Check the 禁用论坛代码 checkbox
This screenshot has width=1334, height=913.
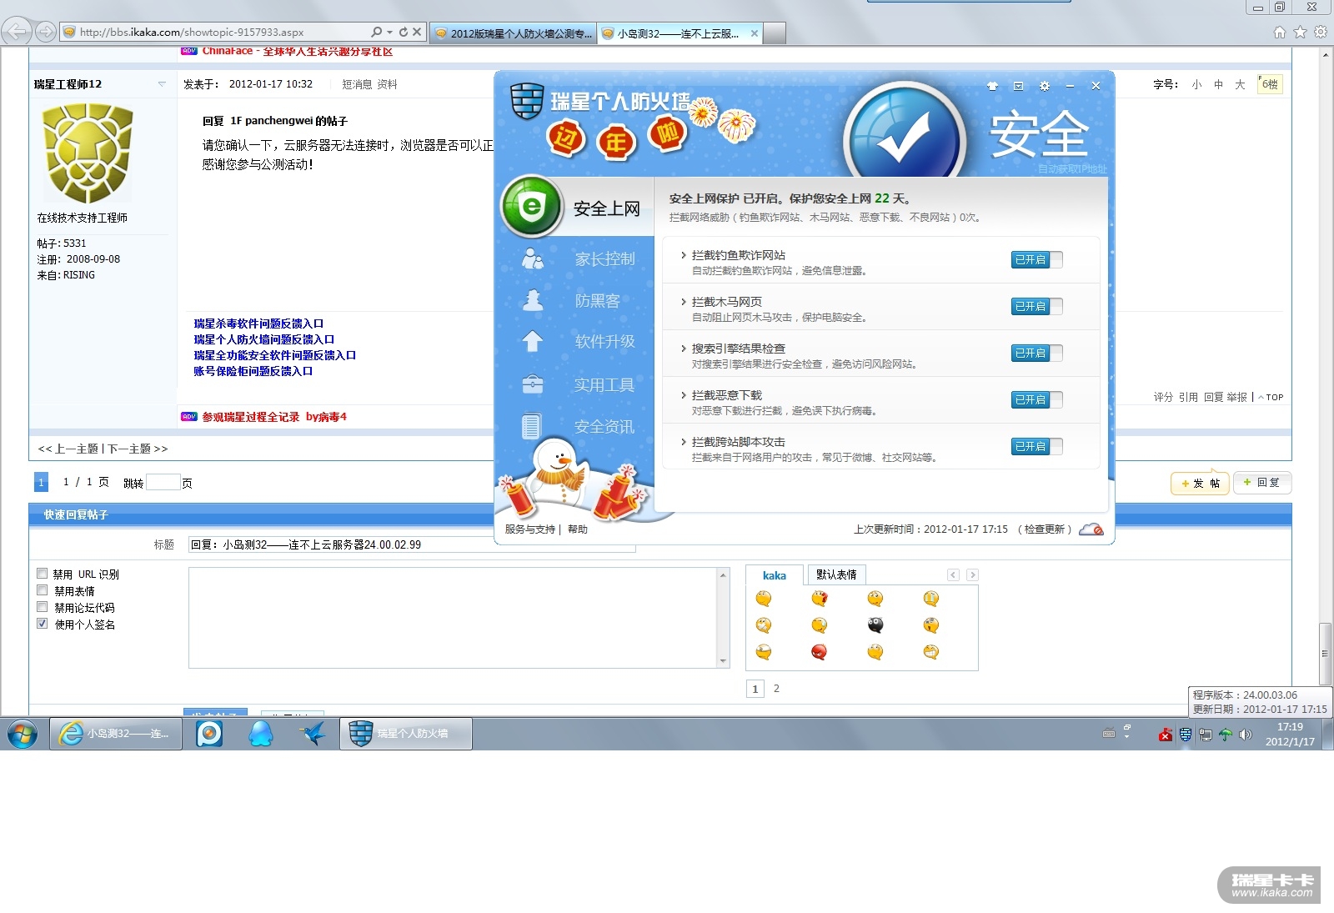(x=42, y=607)
